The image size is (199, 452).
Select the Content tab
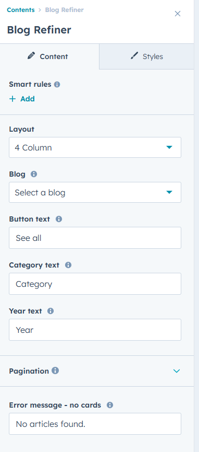pyautogui.click(x=49, y=56)
